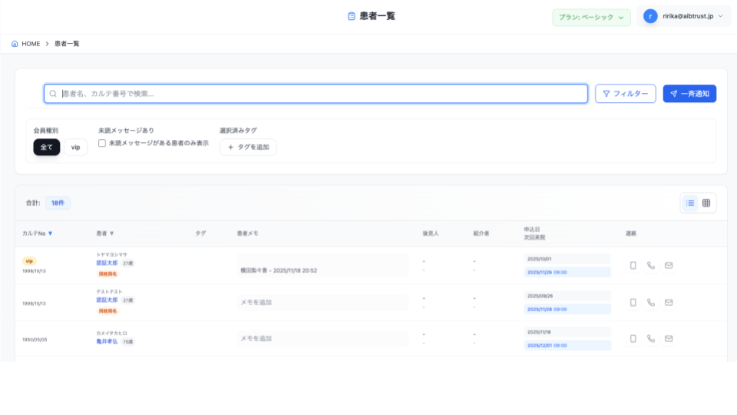
Task: Click the user avatar icon in the header
Action: pos(650,16)
